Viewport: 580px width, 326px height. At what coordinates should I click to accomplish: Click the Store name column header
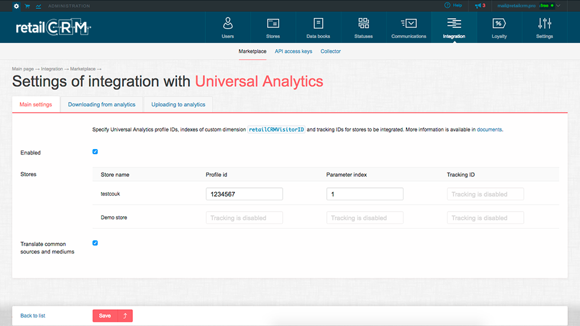pyautogui.click(x=115, y=174)
